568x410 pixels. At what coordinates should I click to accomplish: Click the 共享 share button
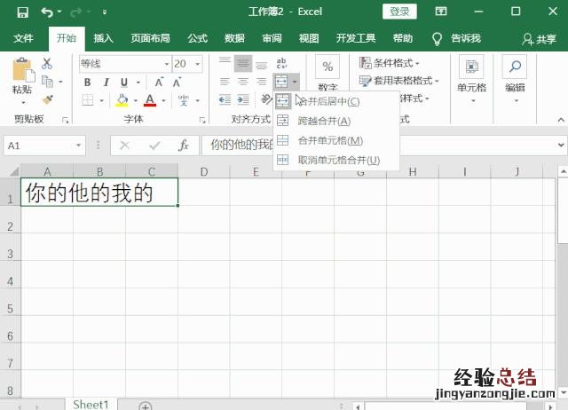[x=540, y=38]
